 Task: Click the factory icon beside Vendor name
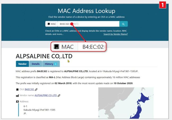tap(17, 96)
